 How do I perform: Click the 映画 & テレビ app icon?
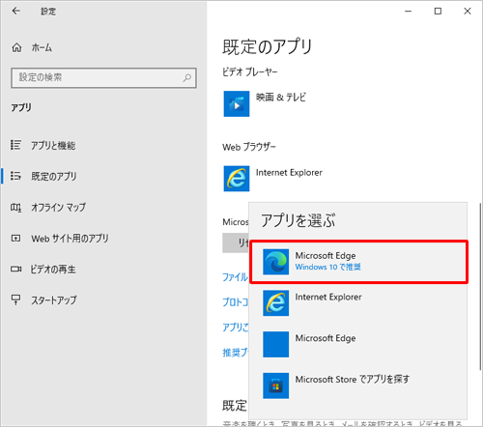click(237, 103)
